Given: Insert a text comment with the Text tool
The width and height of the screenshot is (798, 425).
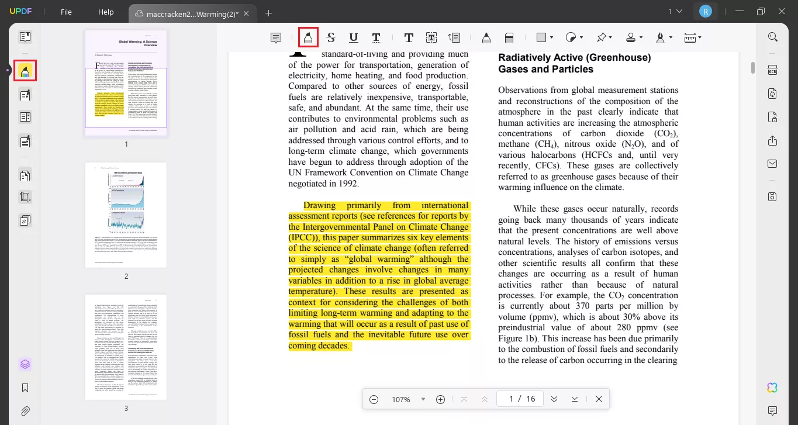Looking at the screenshot, I should point(409,37).
